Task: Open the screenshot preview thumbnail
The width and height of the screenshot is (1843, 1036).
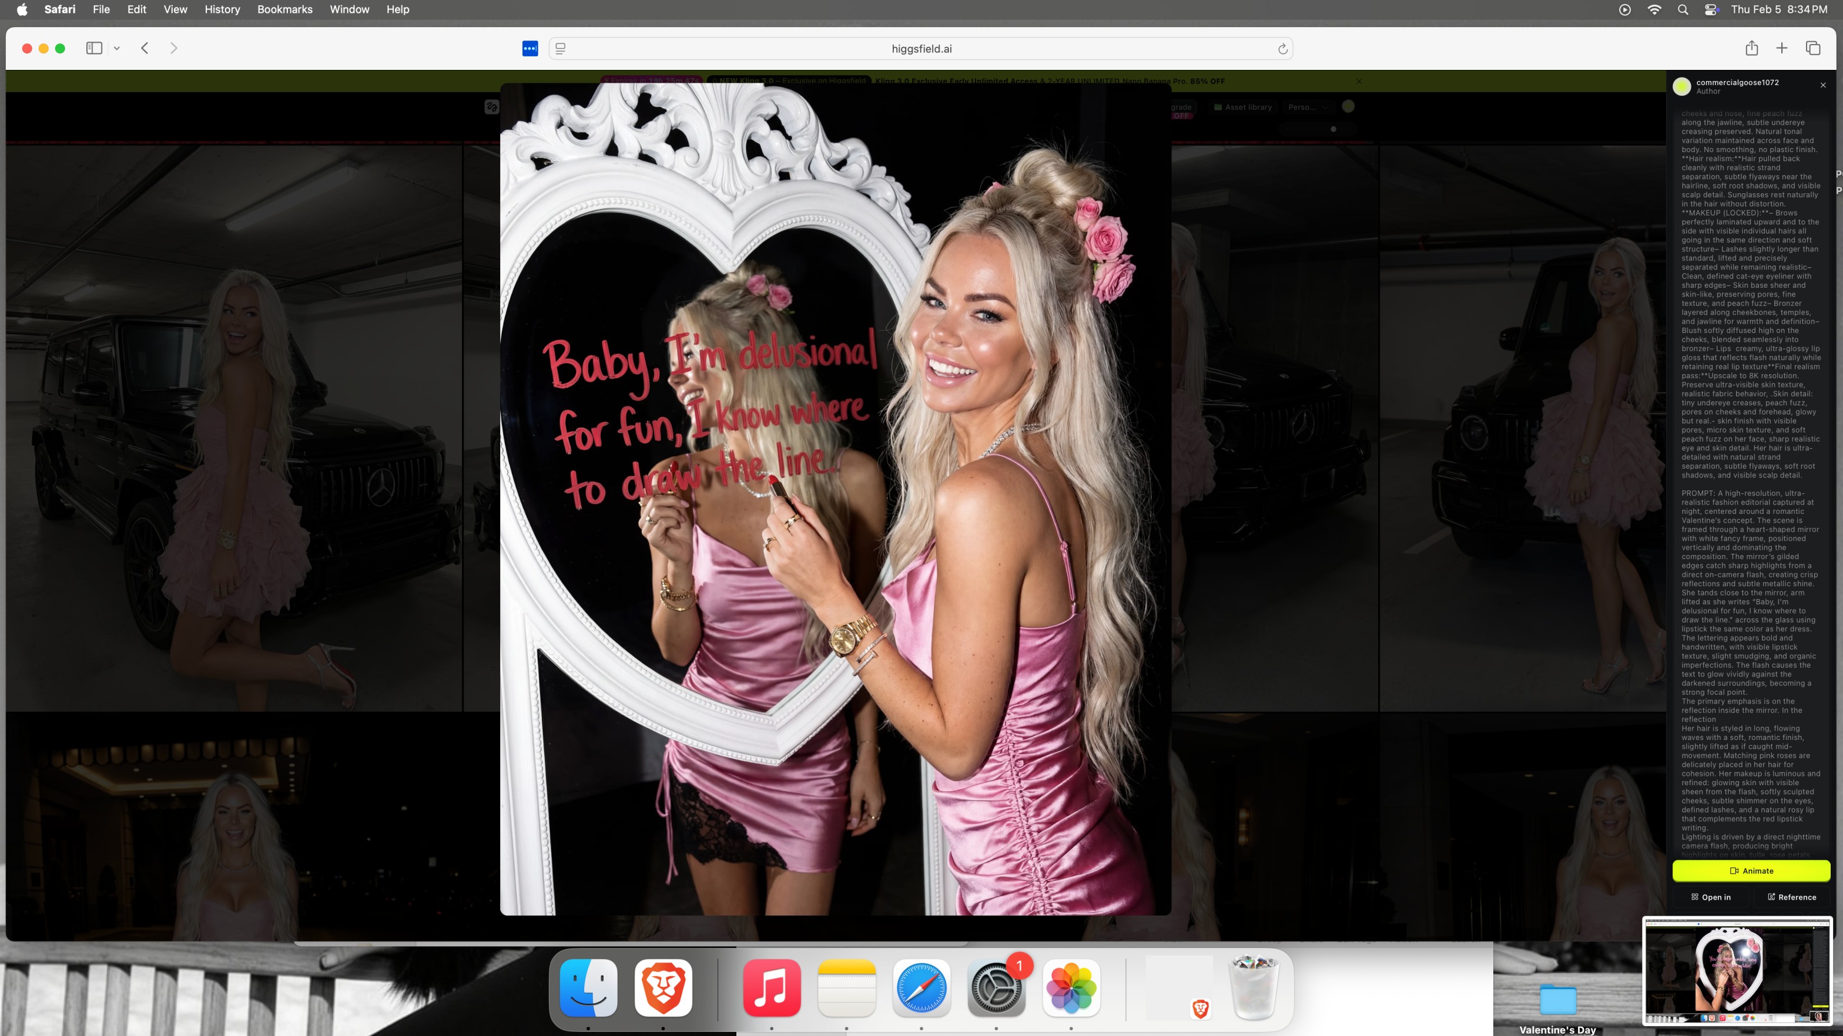Action: pos(1737,971)
